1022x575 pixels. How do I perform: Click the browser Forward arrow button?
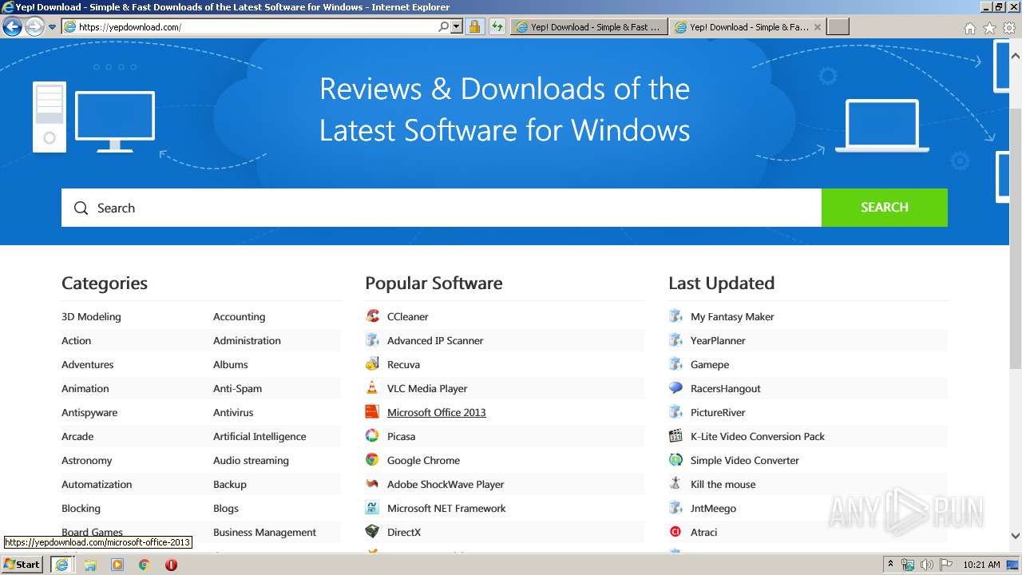(34, 27)
